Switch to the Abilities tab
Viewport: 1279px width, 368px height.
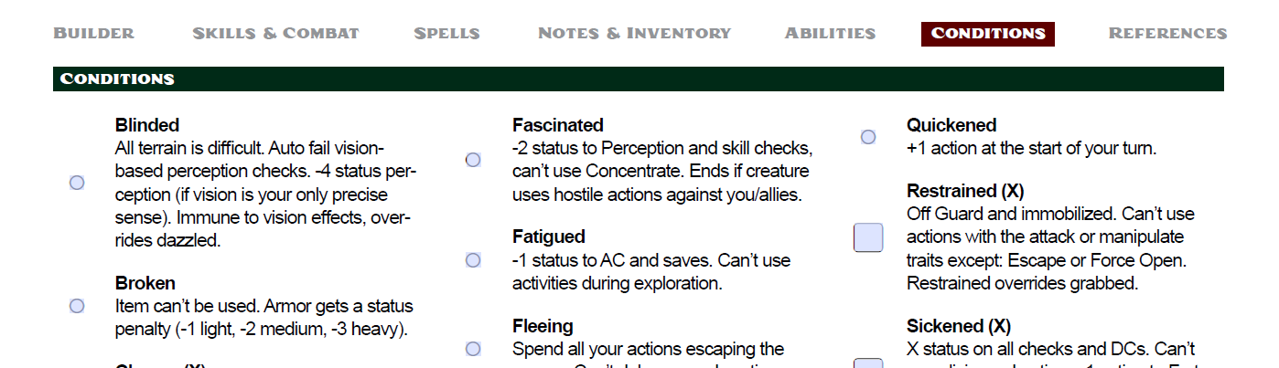pos(830,34)
